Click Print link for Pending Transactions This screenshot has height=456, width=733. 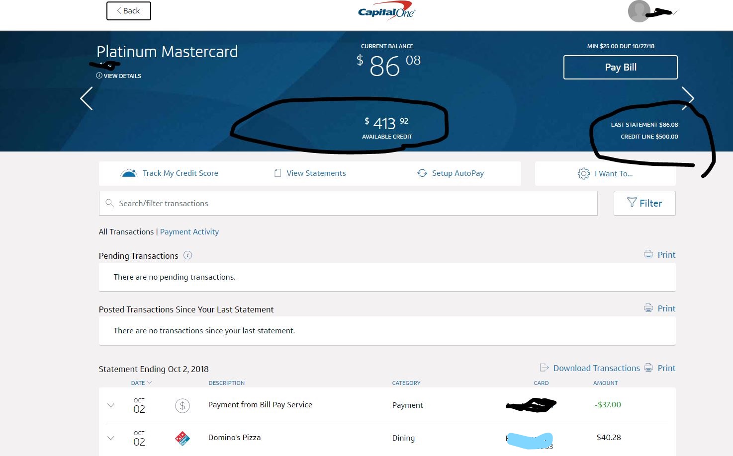pos(666,255)
